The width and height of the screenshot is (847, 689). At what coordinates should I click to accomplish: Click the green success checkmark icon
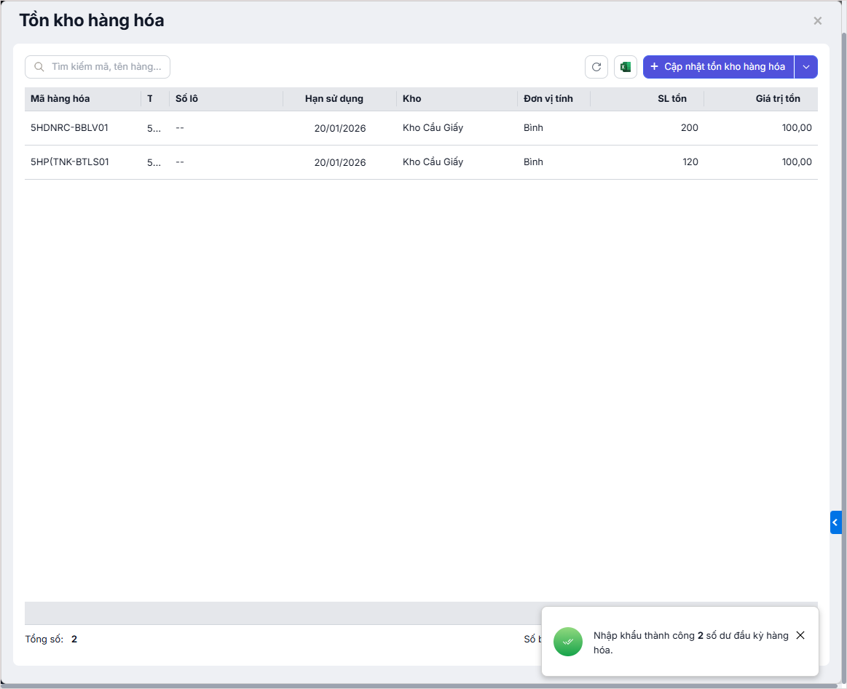coord(568,642)
